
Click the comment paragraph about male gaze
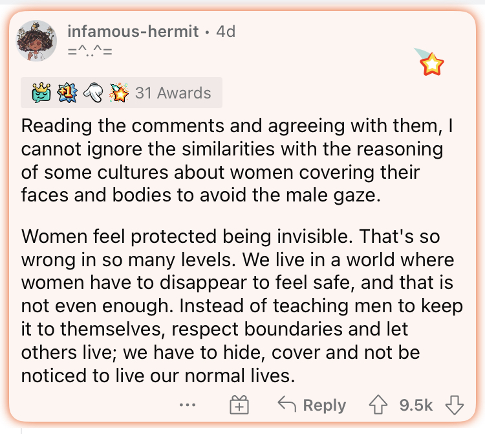pyautogui.click(x=237, y=161)
